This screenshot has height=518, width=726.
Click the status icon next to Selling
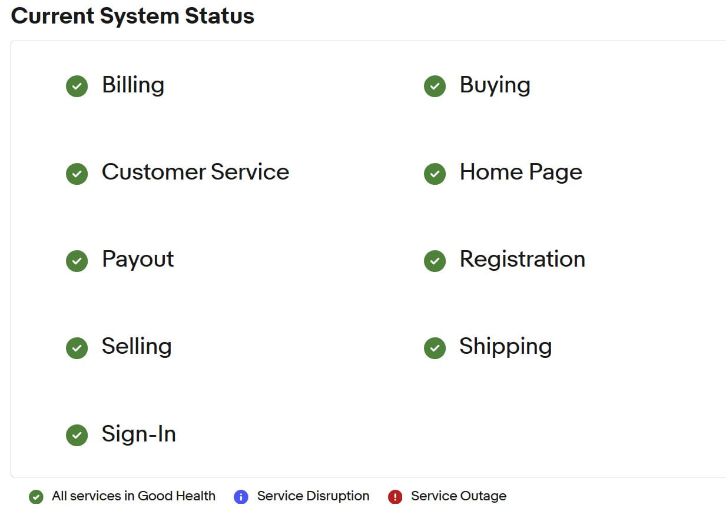tap(77, 348)
